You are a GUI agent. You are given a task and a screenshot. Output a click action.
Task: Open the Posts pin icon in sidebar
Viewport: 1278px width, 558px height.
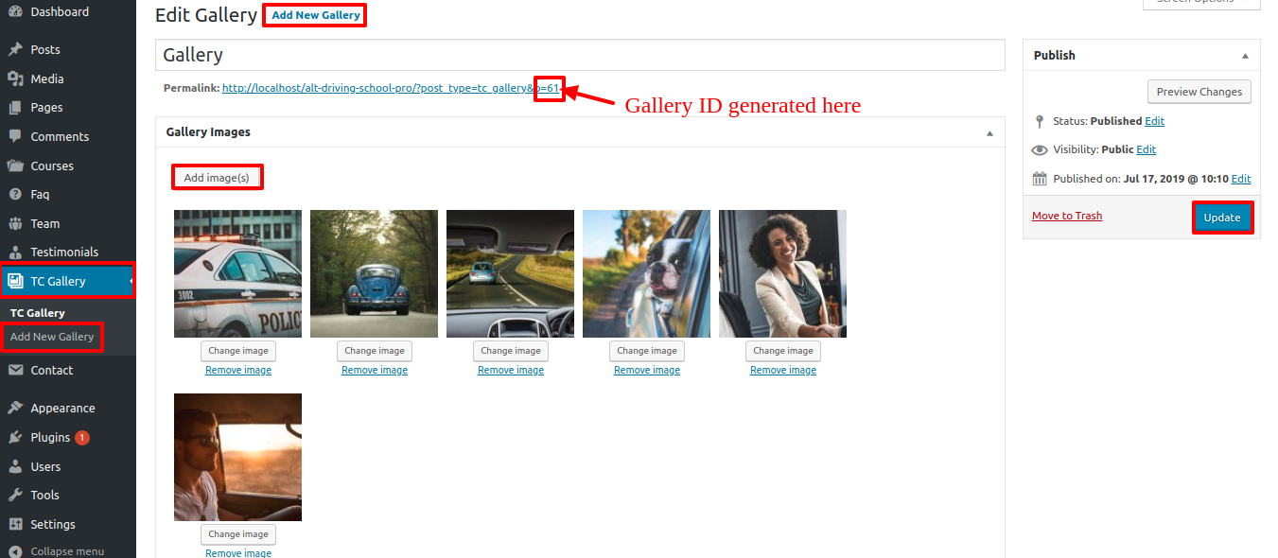click(x=15, y=49)
